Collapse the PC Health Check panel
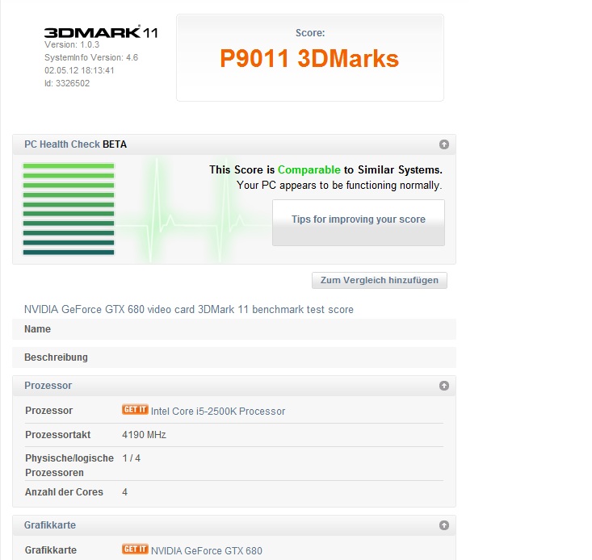The height and width of the screenshot is (560, 592). pyautogui.click(x=444, y=144)
